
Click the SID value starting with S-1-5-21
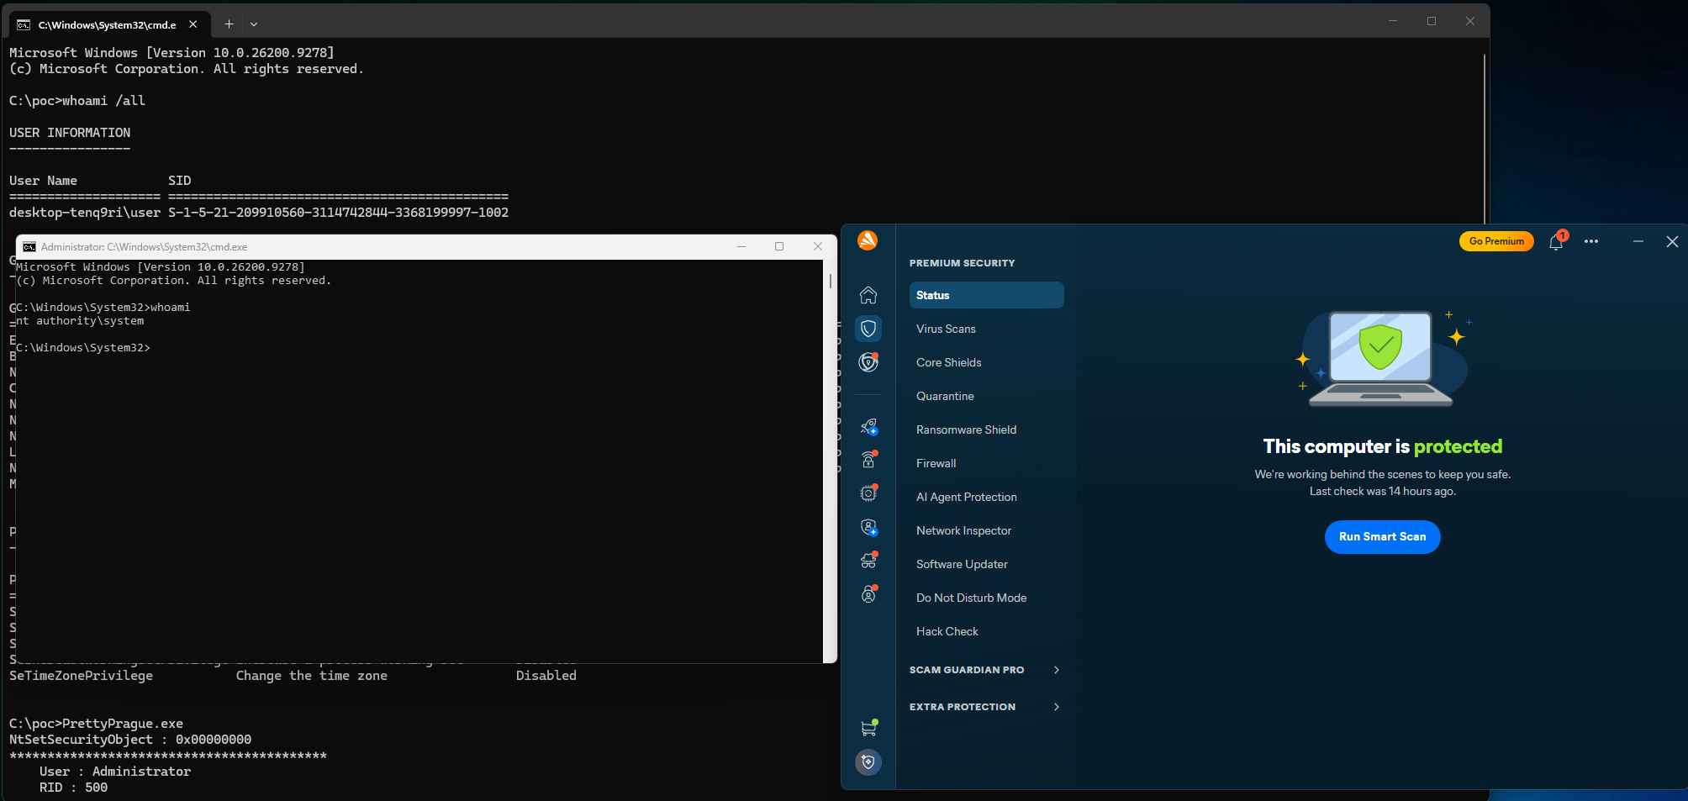[339, 213]
